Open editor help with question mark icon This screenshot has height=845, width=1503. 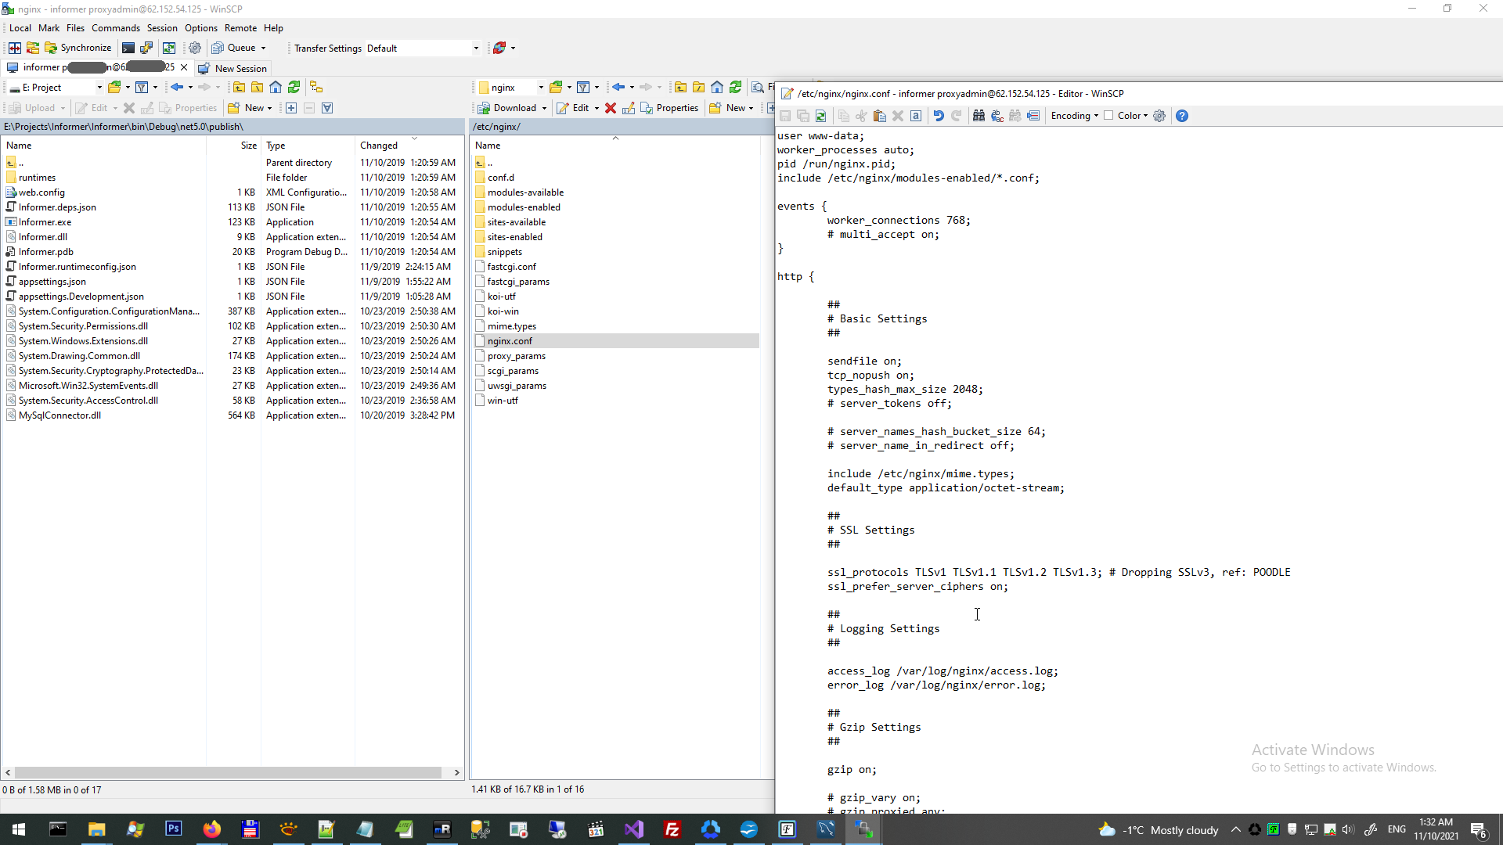coord(1182,116)
